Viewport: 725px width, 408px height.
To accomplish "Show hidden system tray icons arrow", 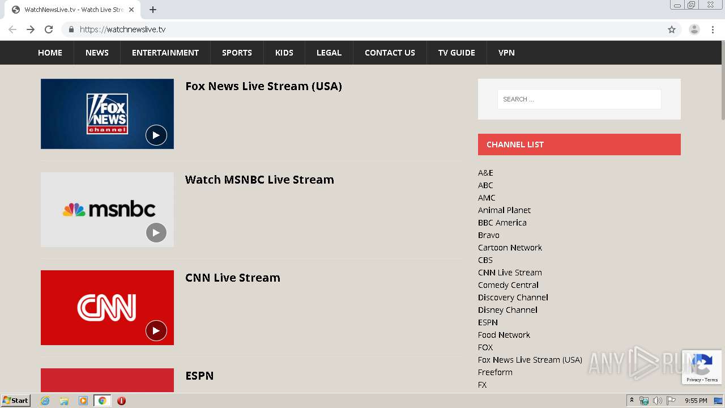I will pyautogui.click(x=632, y=401).
